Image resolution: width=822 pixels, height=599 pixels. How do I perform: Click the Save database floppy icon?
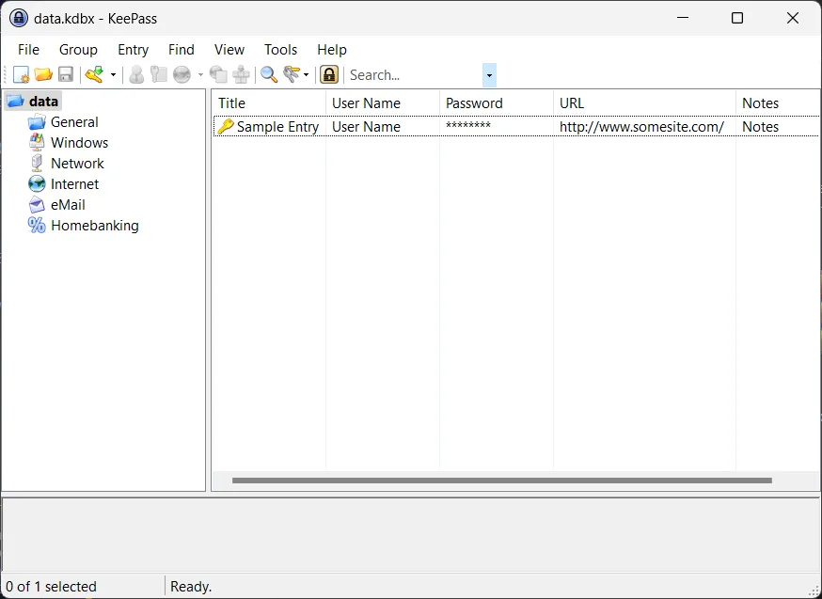66,75
